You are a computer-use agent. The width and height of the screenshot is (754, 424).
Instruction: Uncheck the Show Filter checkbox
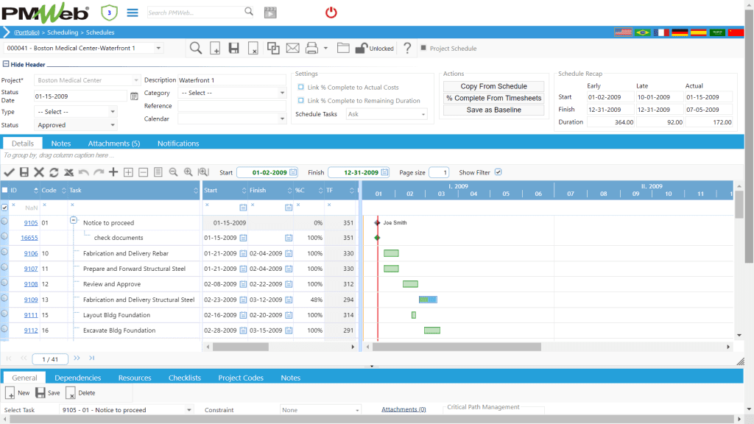coord(498,172)
